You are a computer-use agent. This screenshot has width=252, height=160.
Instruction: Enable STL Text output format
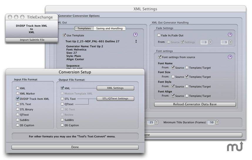tap(62, 99)
